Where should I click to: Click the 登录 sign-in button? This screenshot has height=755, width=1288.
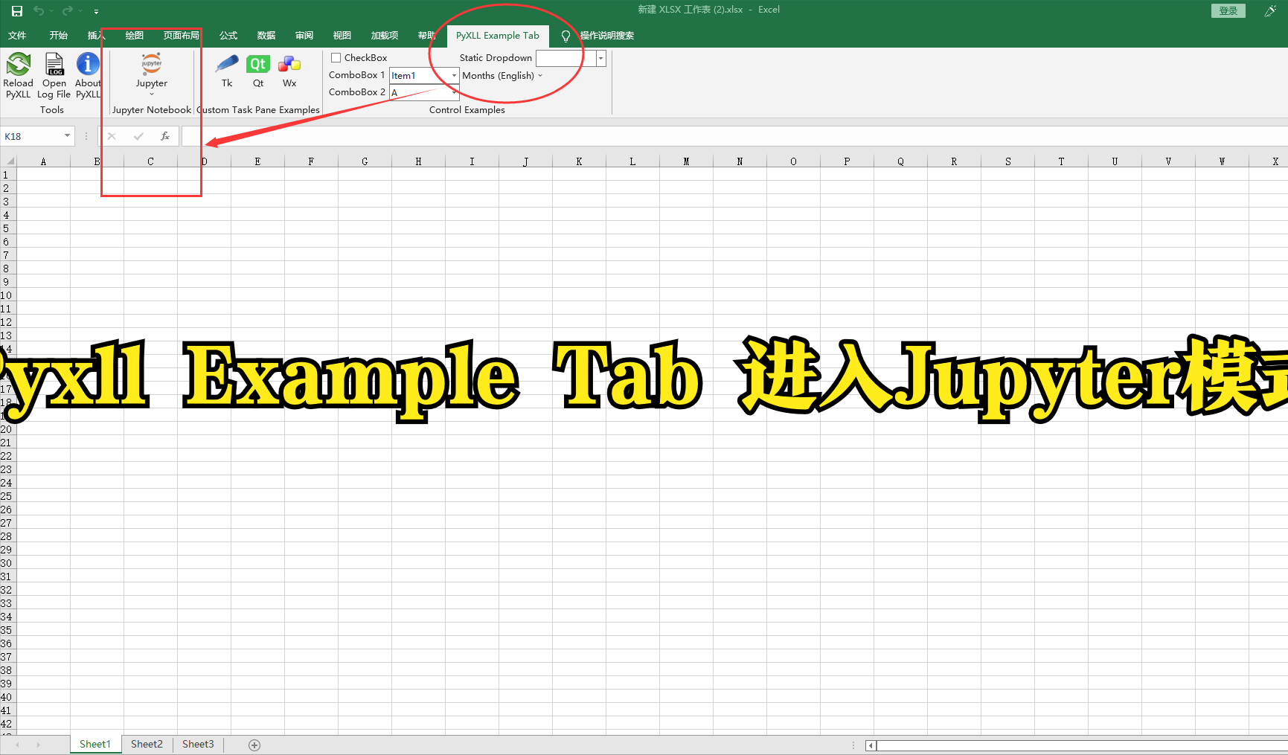[1228, 10]
